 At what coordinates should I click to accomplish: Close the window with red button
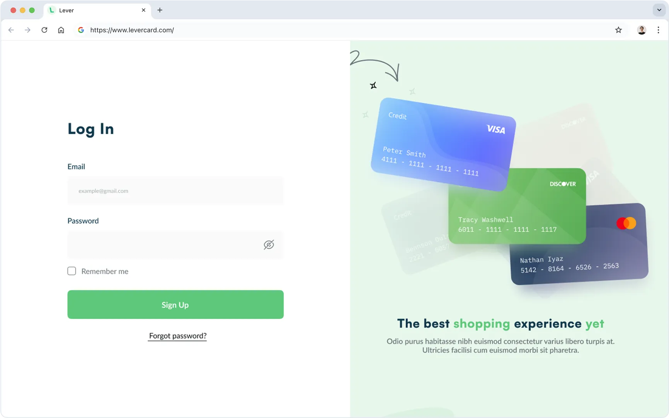[13, 10]
